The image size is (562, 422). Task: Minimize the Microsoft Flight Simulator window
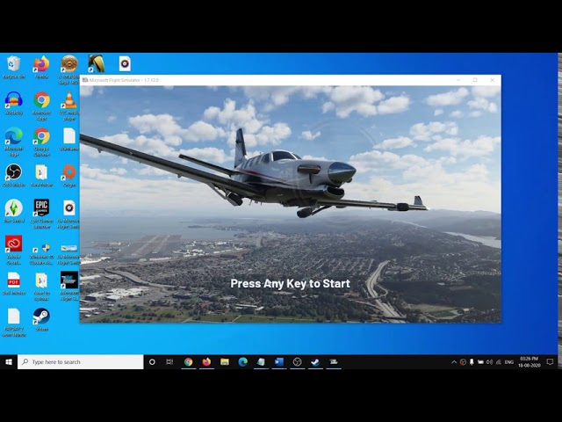(458, 80)
